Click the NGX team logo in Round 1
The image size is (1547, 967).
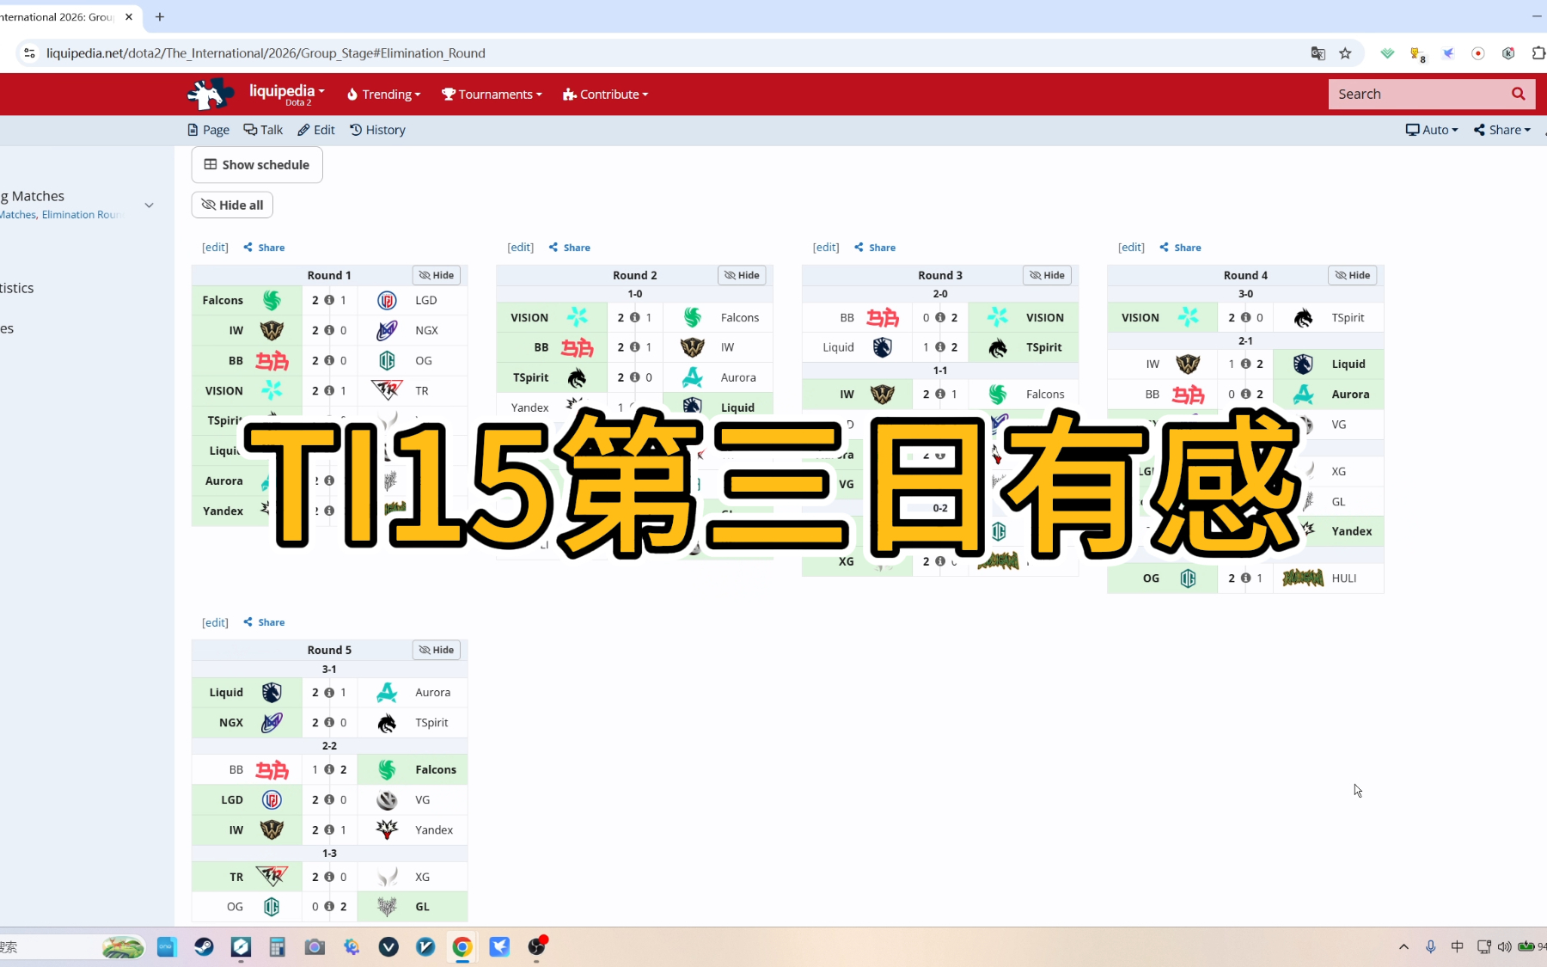(387, 330)
